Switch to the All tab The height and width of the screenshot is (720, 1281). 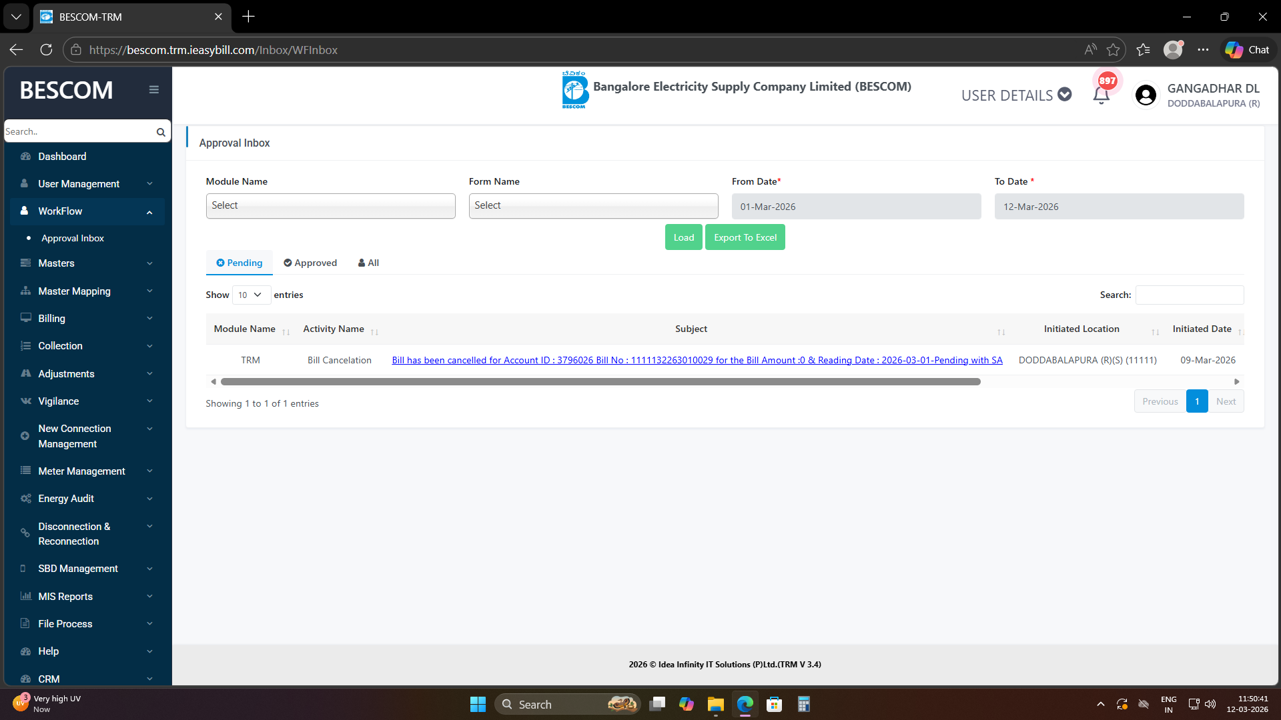point(368,263)
